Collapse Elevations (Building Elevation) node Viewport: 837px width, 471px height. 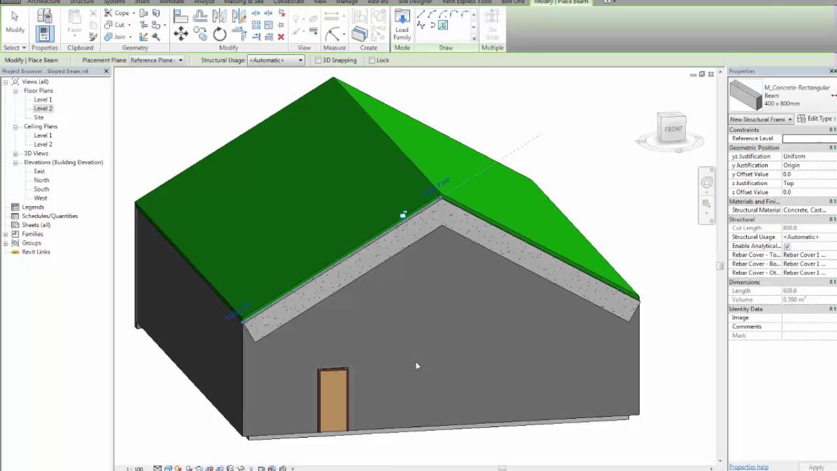point(16,162)
